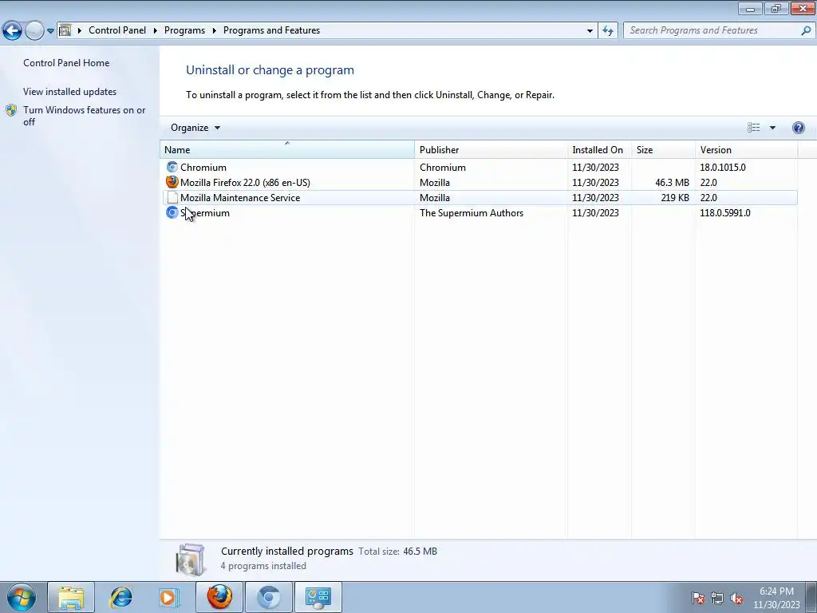This screenshot has height=613, width=817.
Task: Select Mozilla Firefox 22.0 (x86 en-US)
Action: click(245, 183)
